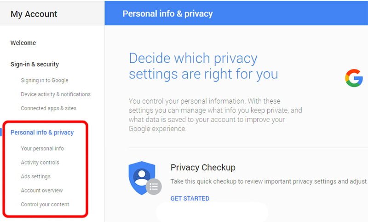Image resolution: width=368 pixels, height=222 pixels.
Task: Open Your personal info page
Action: click(x=42, y=149)
